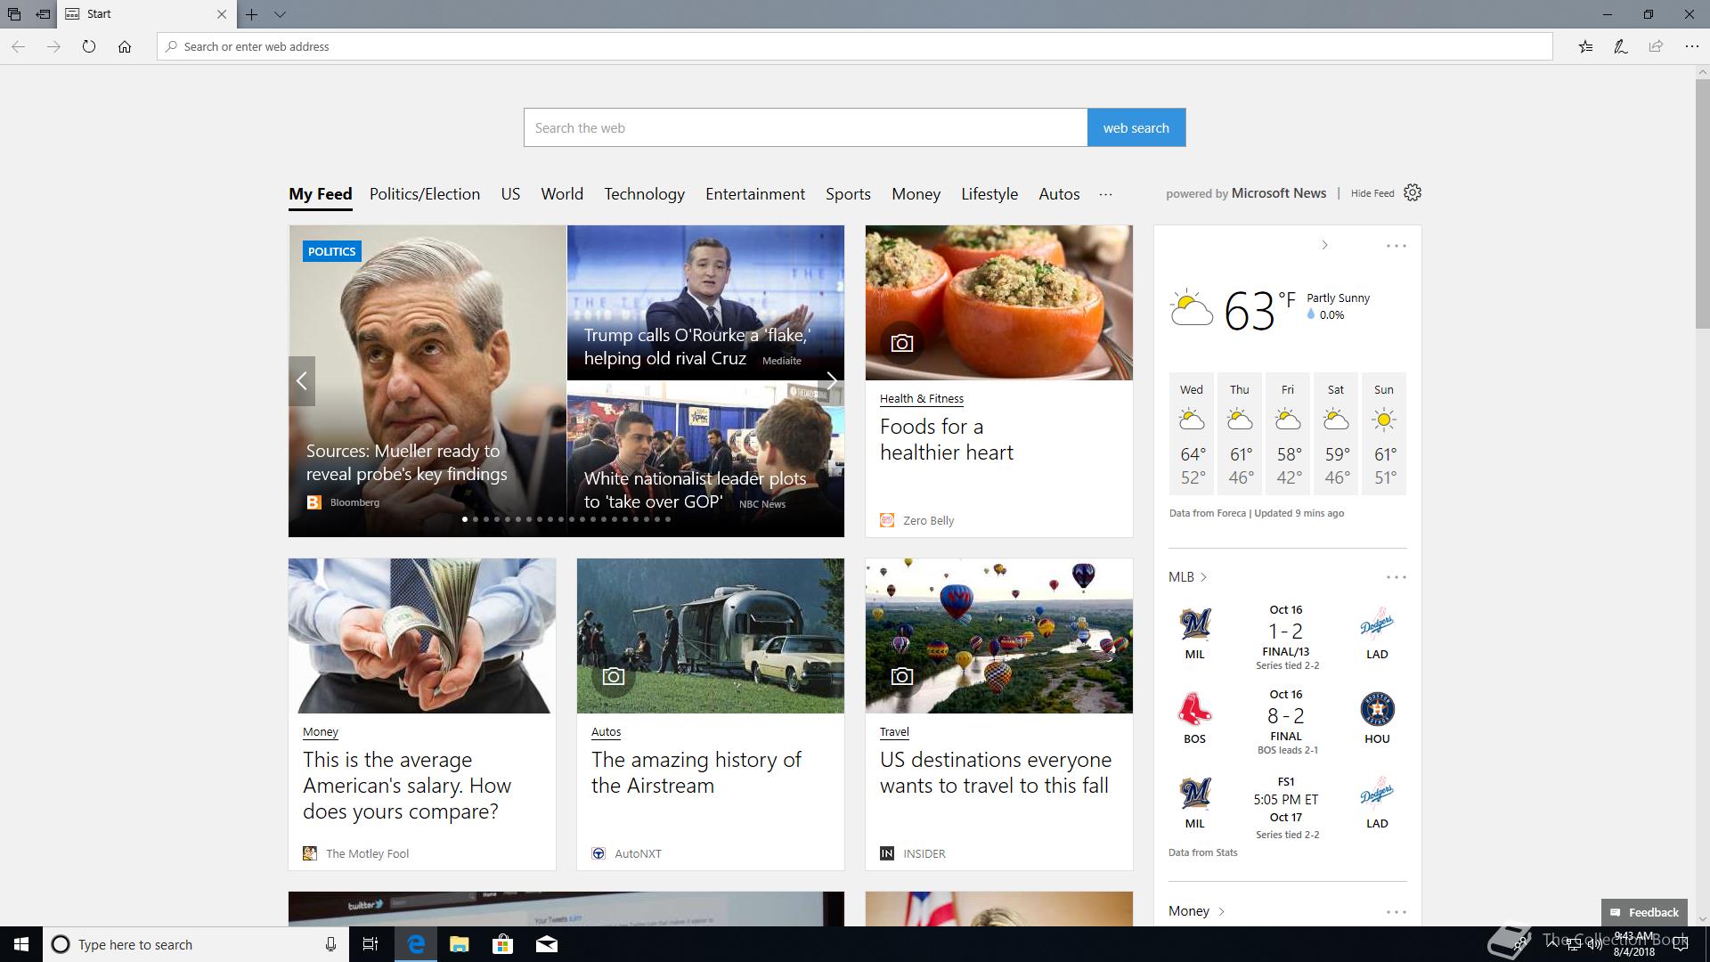Viewport: 1710px width, 962px height.
Task: Activate Cortana microphone icon
Action: (330, 944)
